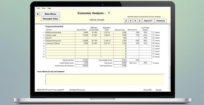Click annual rent cell 10,200

(x=82, y=41)
